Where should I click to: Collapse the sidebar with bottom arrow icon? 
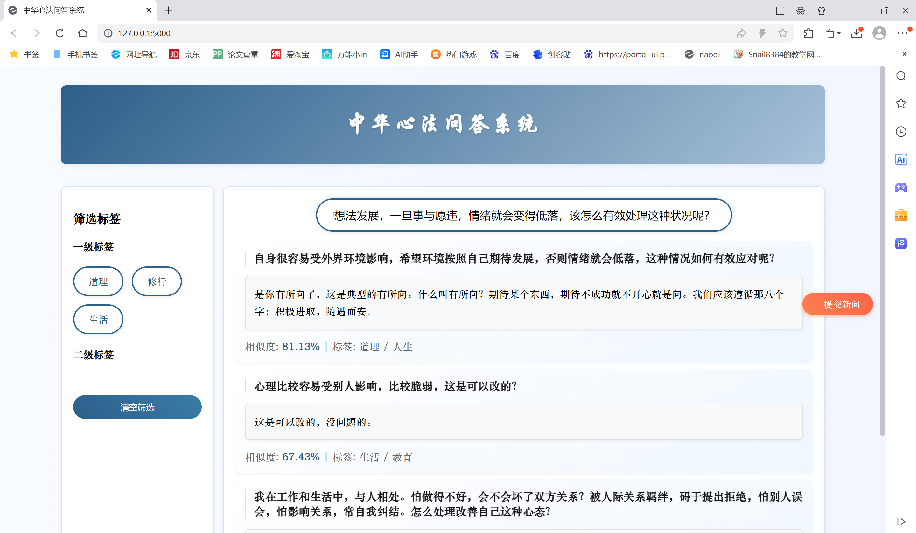point(901,521)
